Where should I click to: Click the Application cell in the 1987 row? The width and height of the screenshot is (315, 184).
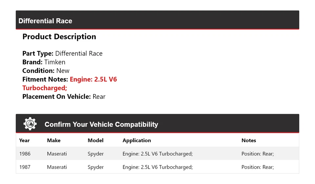157,167
